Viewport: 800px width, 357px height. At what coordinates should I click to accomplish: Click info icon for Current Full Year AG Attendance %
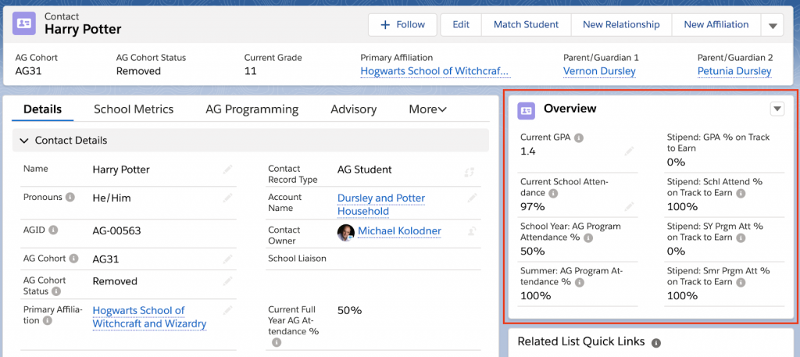277,342
